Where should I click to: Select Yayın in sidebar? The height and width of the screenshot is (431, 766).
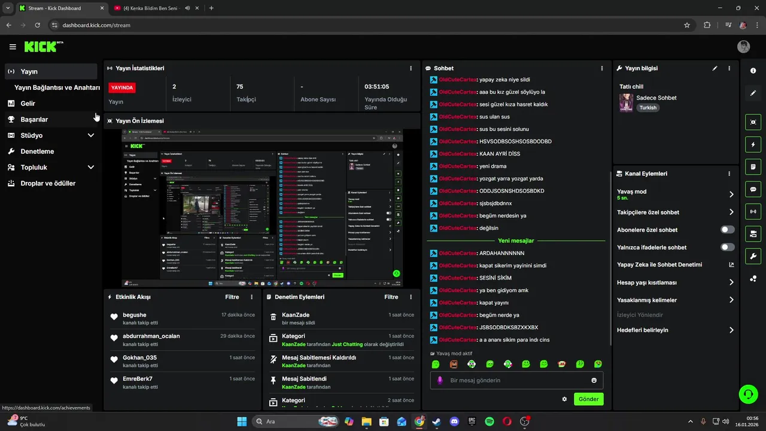pos(50,71)
